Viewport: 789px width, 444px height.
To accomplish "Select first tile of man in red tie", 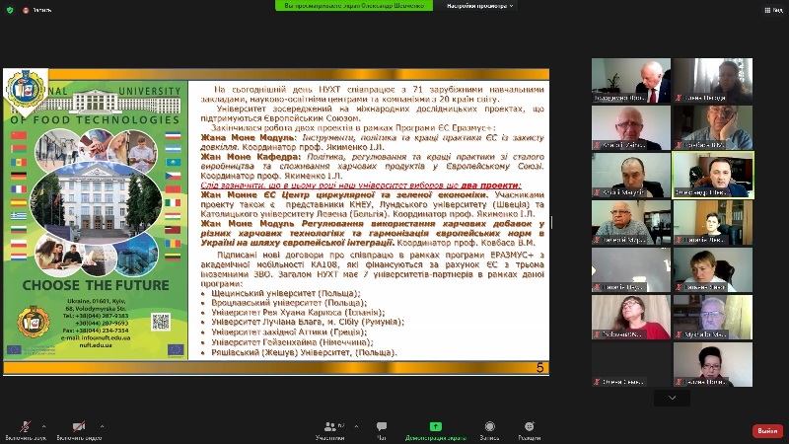I will (x=631, y=81).
